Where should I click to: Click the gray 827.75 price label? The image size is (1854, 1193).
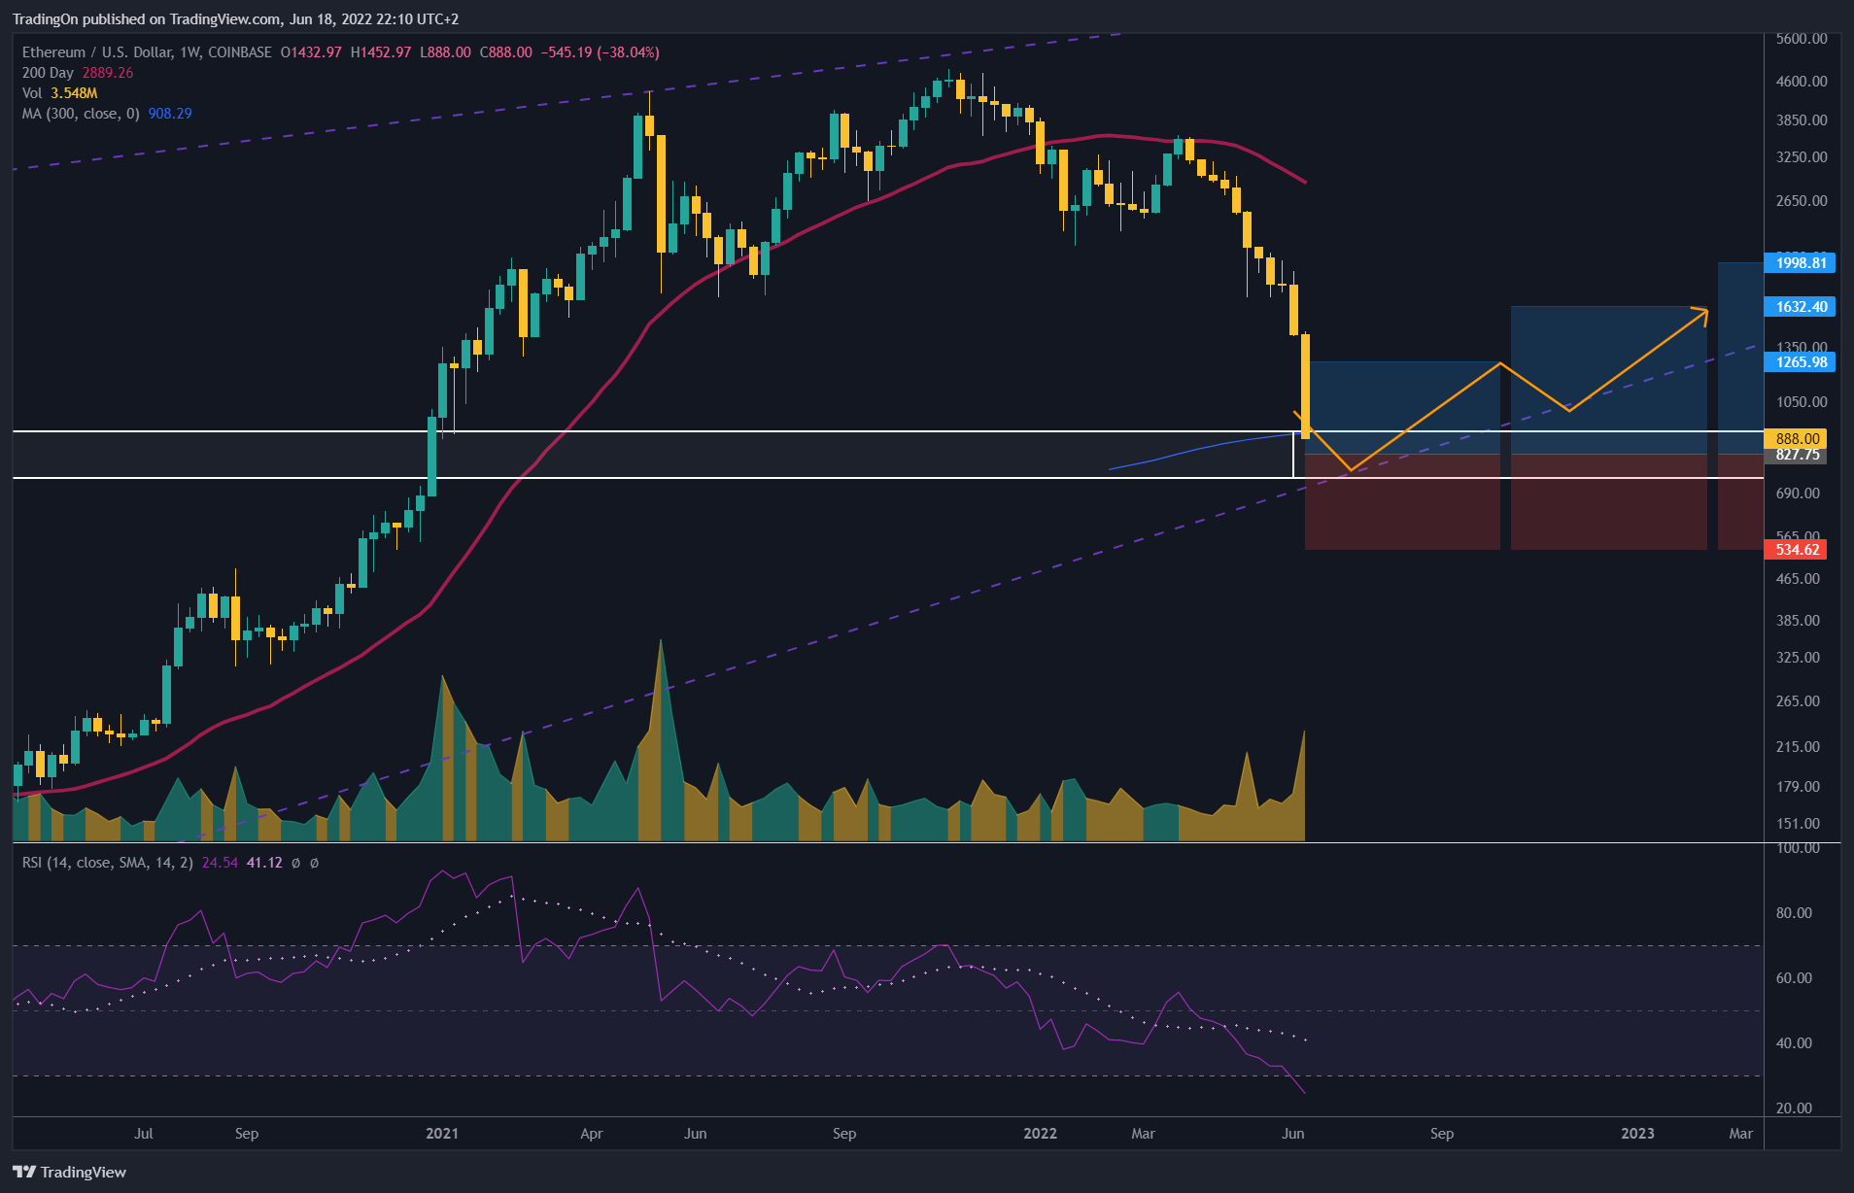[1796, 456]
